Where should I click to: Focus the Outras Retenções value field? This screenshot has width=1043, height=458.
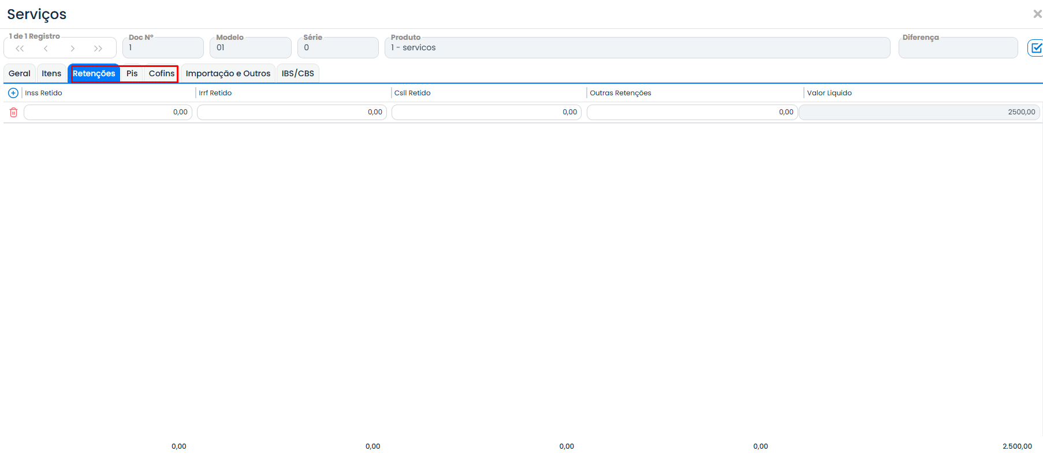point(692,112)
